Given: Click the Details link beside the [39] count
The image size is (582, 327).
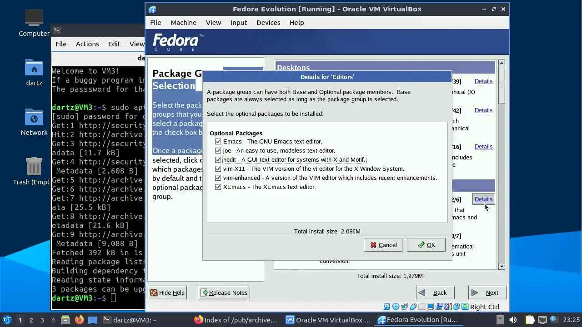Looking at the screenshot, I should click(483, 81).
